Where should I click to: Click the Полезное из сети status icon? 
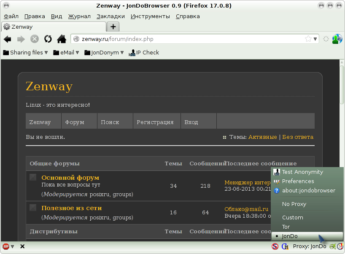click(33, 208)
